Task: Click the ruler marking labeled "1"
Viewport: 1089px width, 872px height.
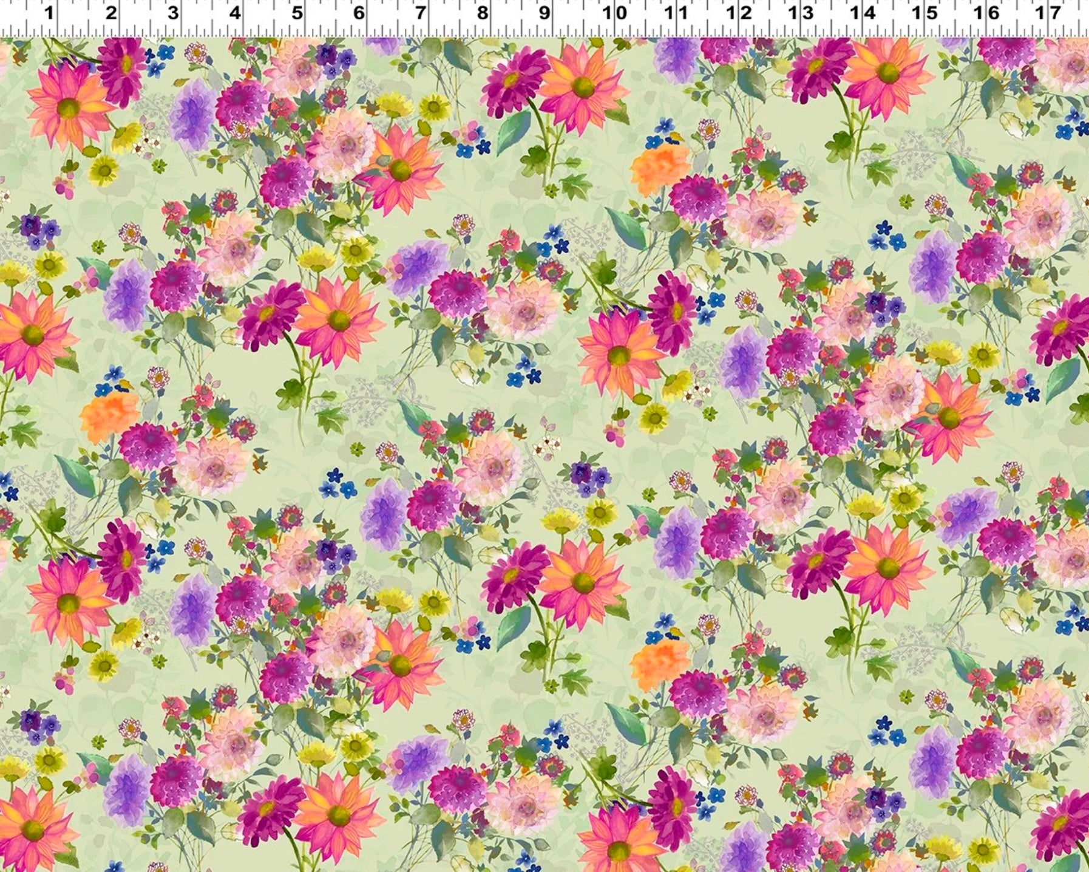Action: coord(49,13)
